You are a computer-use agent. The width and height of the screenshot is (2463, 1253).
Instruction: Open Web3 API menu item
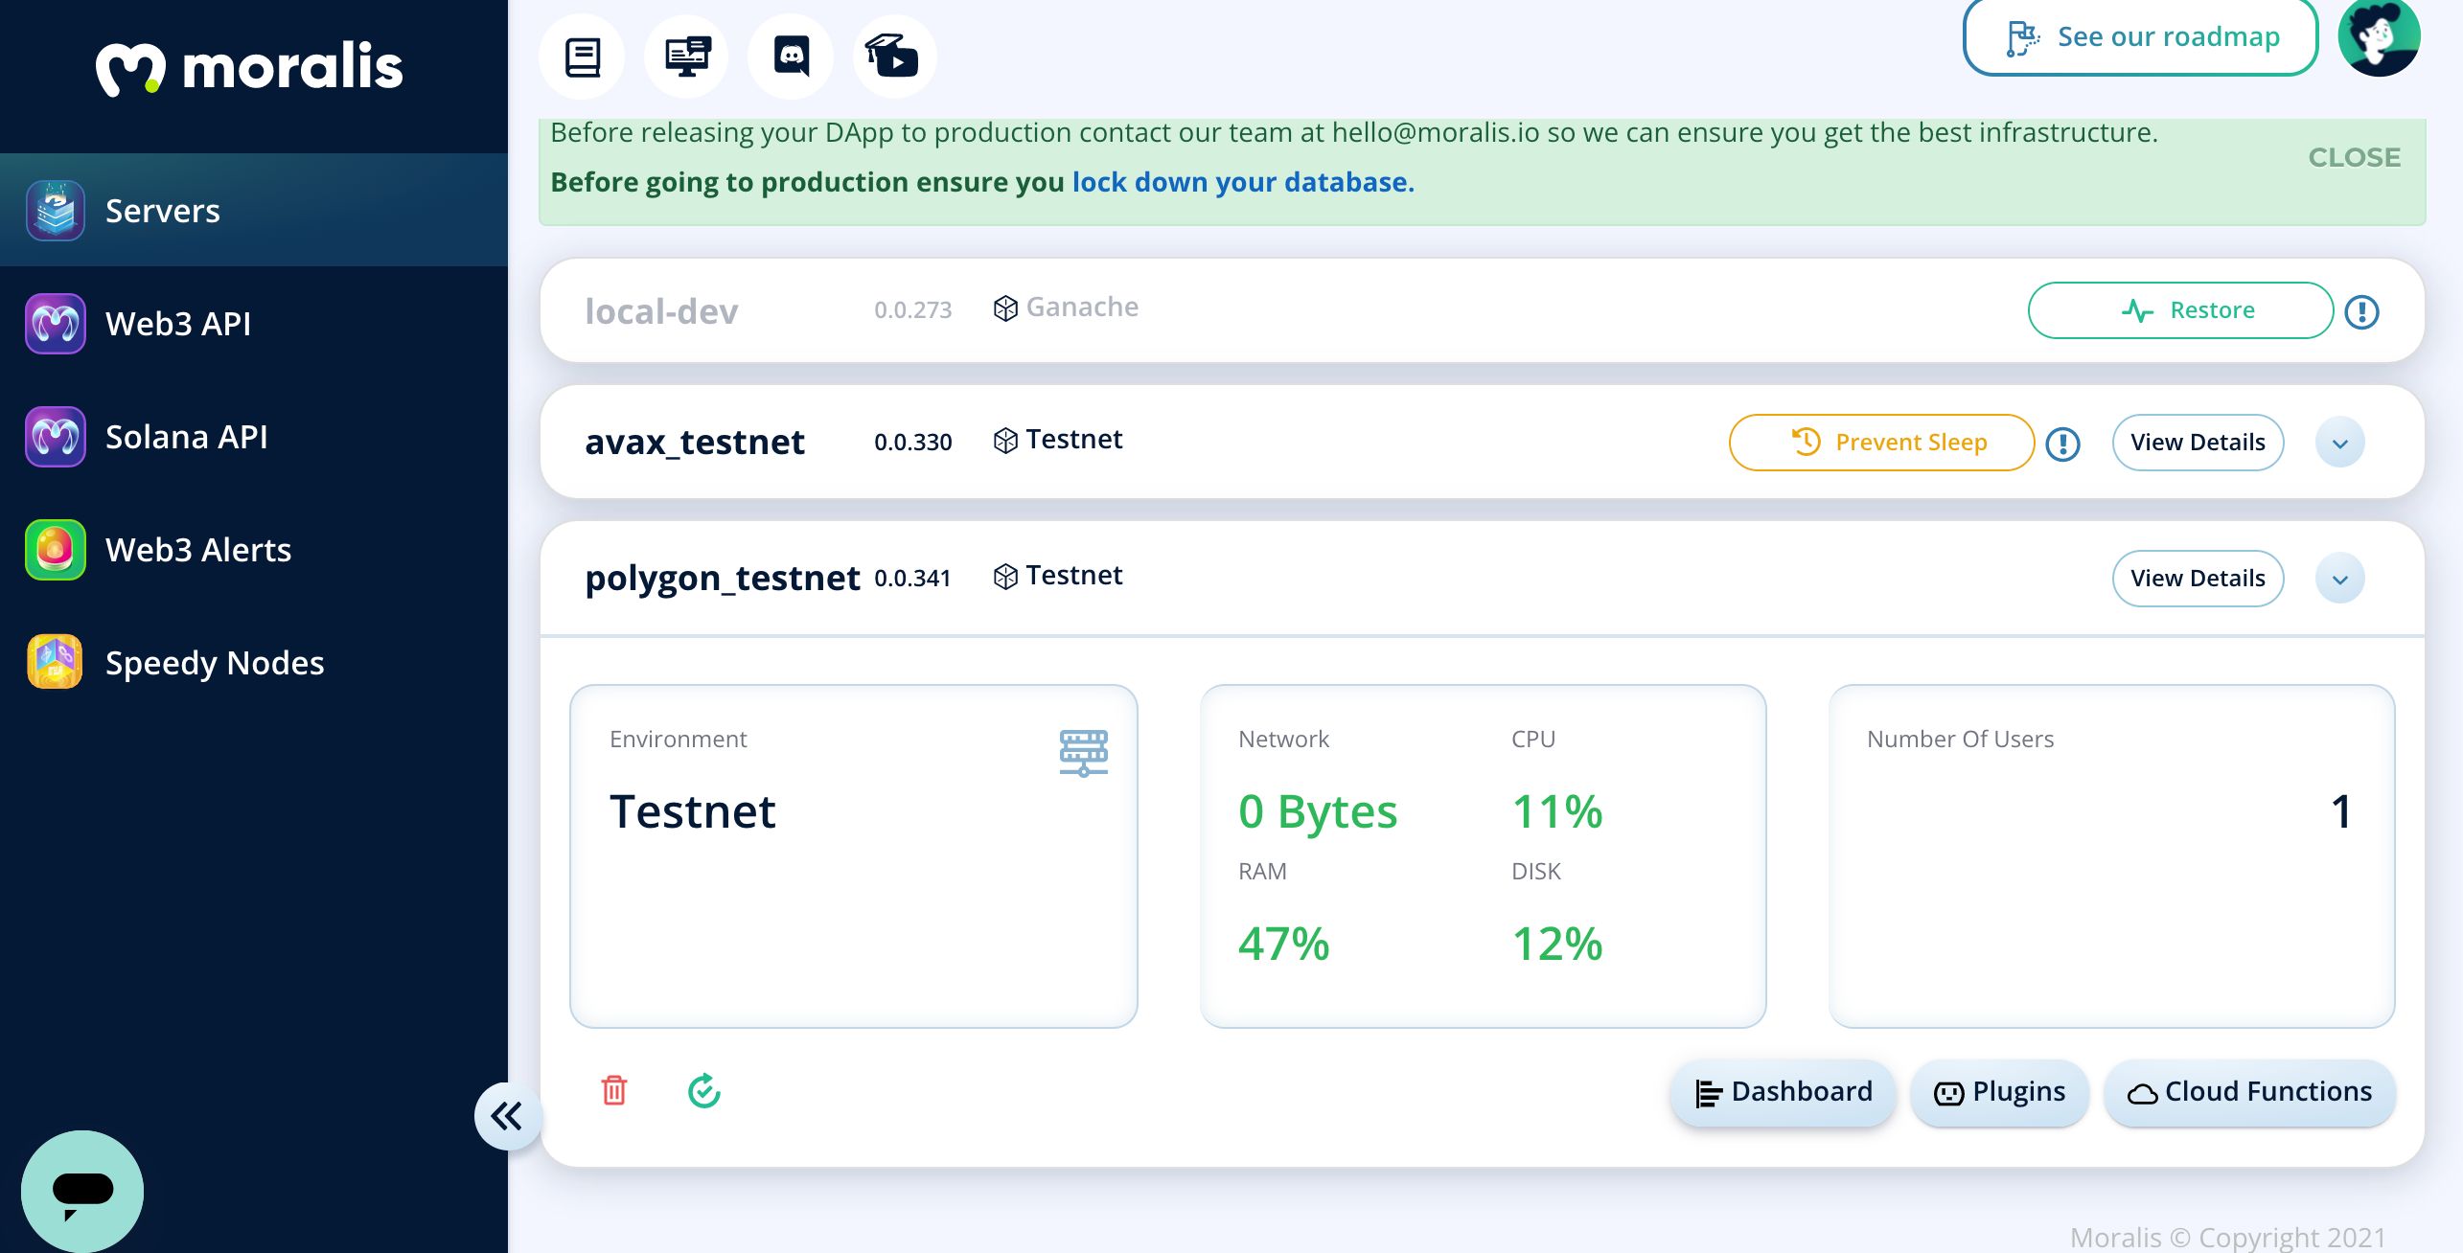point(254,324)
